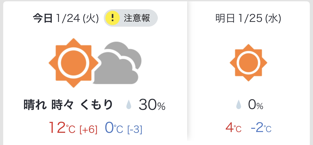Click the [+6] temperature difference
Screen dimensions: 313x145
[x=88, y=129]
